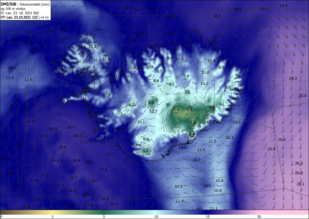Click the map value '16.0'

pos(120,129)
